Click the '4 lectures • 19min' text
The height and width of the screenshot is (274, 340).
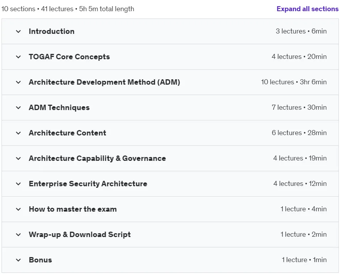tap(300, 158)
